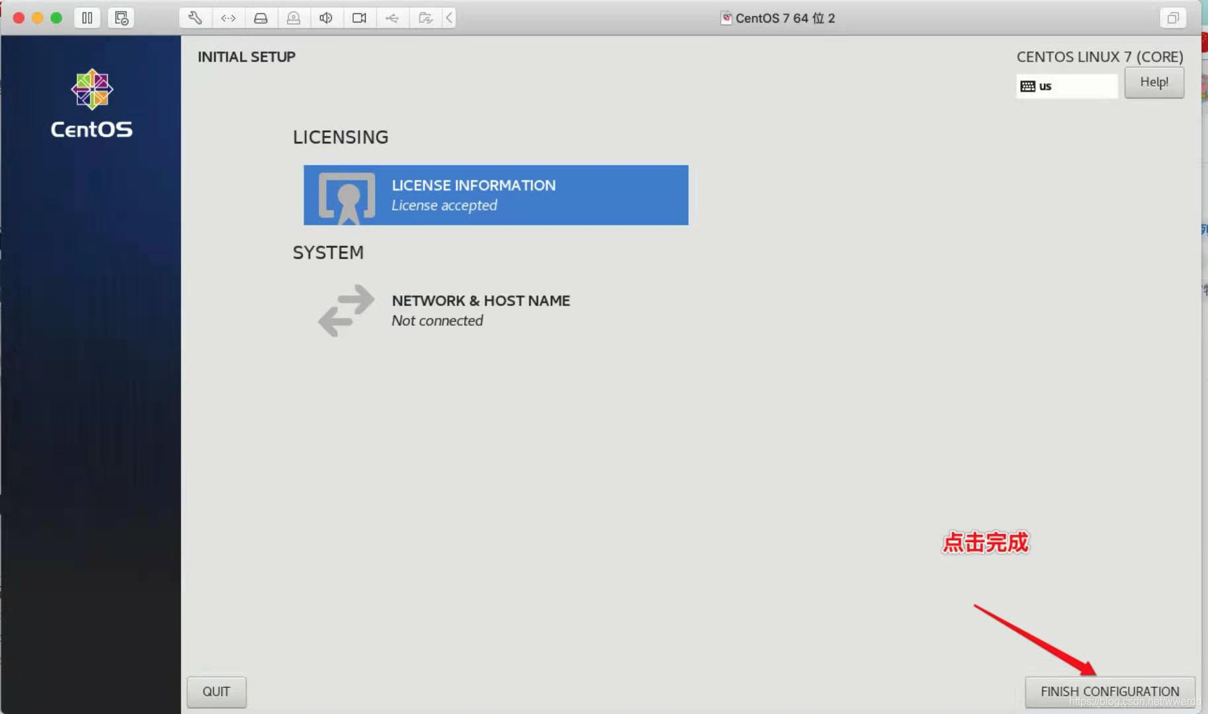Click the keyboard icon beside us

click(1027, 86)
